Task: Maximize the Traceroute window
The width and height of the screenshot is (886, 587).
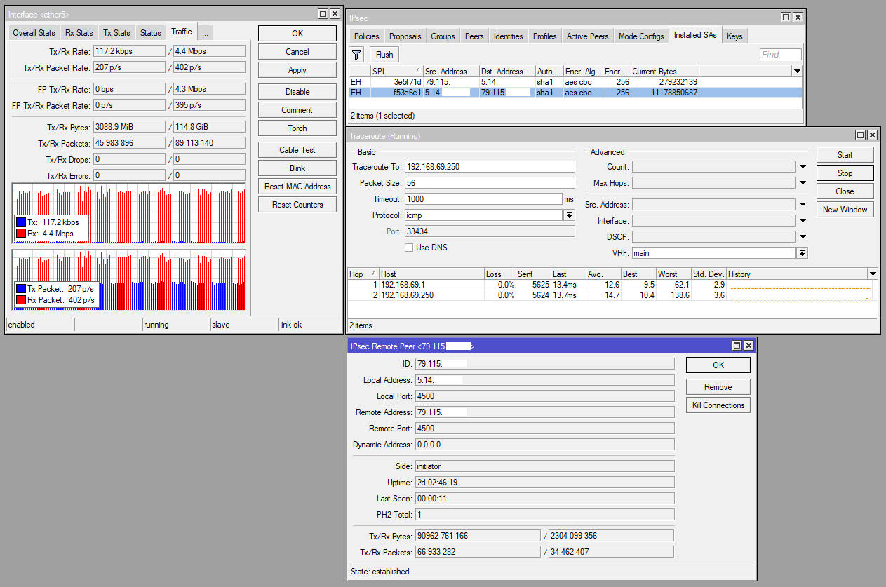Action: pyautogui.click(x=860, y=135)
